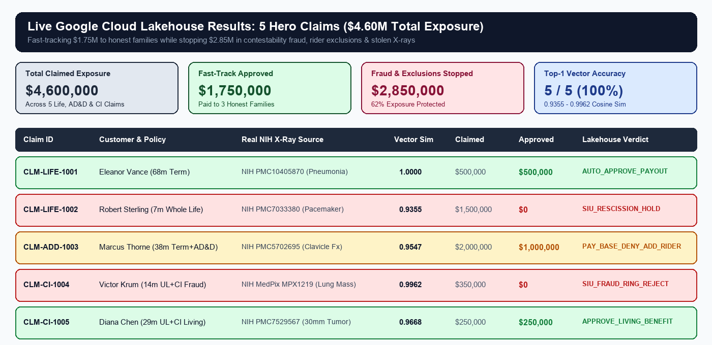Click customer 'Victor Krum (14m UL+CI Fraud)'

pos(153,285)
